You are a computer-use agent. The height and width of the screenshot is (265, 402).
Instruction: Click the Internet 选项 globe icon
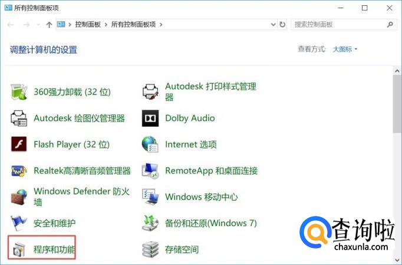click(150, 145)
